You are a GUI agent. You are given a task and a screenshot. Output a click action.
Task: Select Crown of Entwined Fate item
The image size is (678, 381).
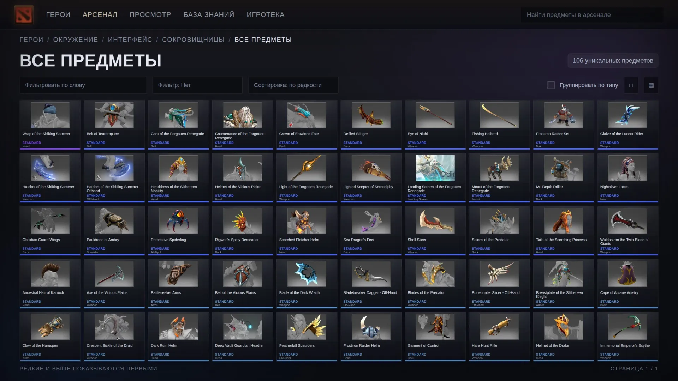point(307,125)
